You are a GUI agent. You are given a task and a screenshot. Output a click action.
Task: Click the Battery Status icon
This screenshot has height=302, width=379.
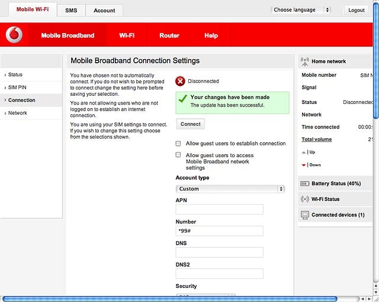[304, 184]
